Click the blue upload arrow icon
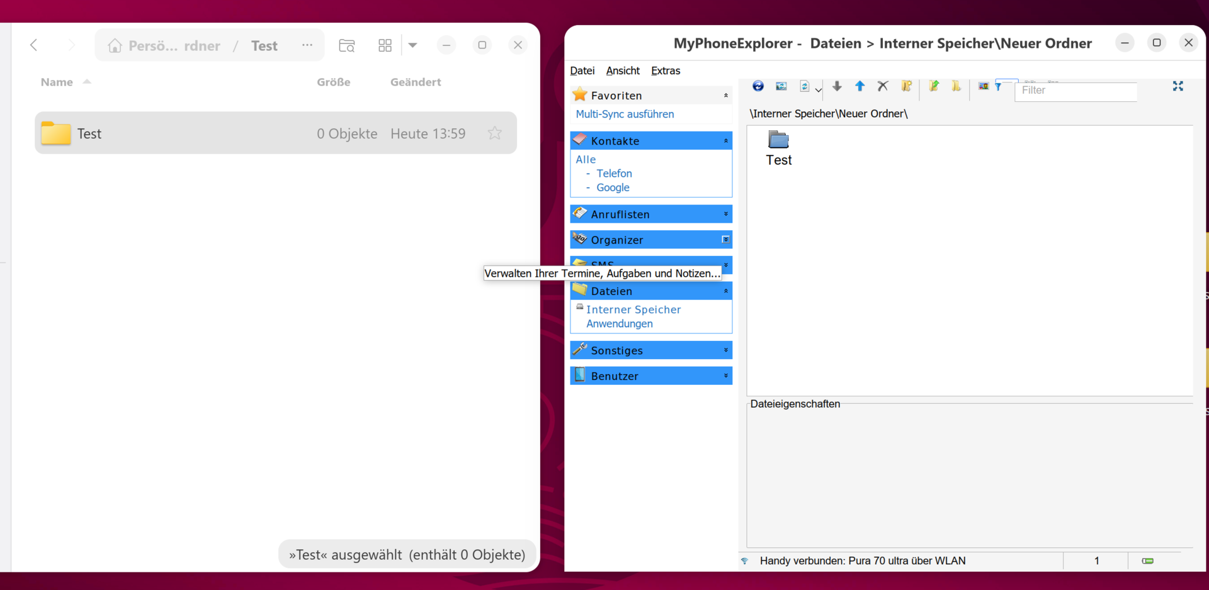This screenshot has height=590, width=1209. [x=860, y=86]
